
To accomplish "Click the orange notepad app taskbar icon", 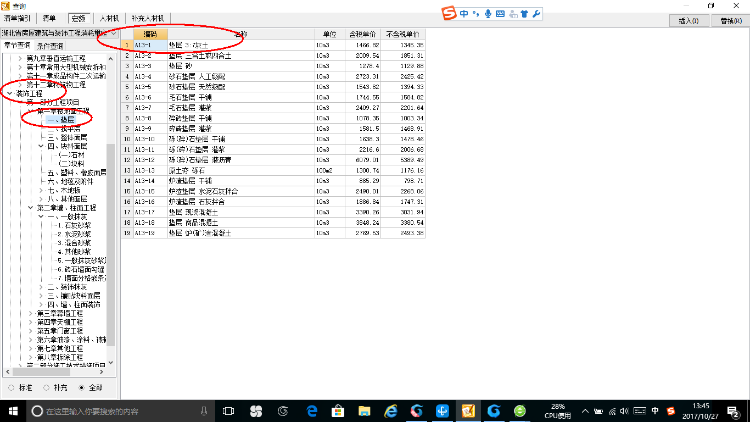I will [x=468, y=411].
